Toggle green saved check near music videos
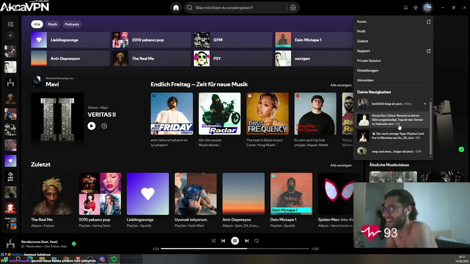Screen dimensions: 470x264 tap(461, 149)
